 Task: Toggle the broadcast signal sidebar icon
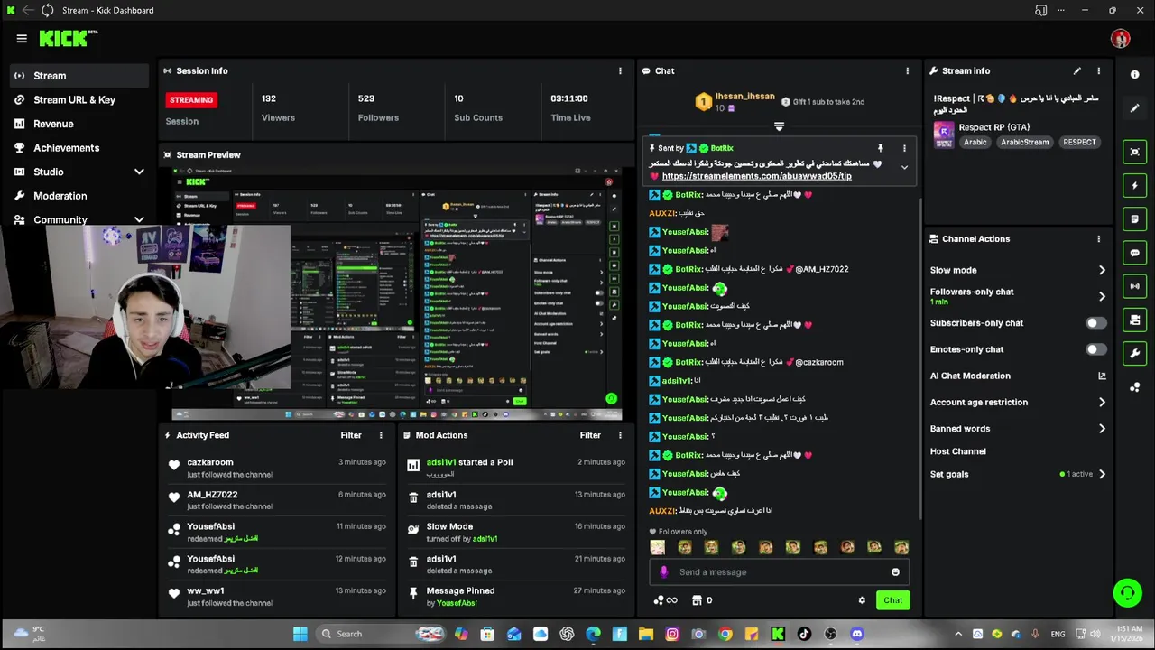1135,286
